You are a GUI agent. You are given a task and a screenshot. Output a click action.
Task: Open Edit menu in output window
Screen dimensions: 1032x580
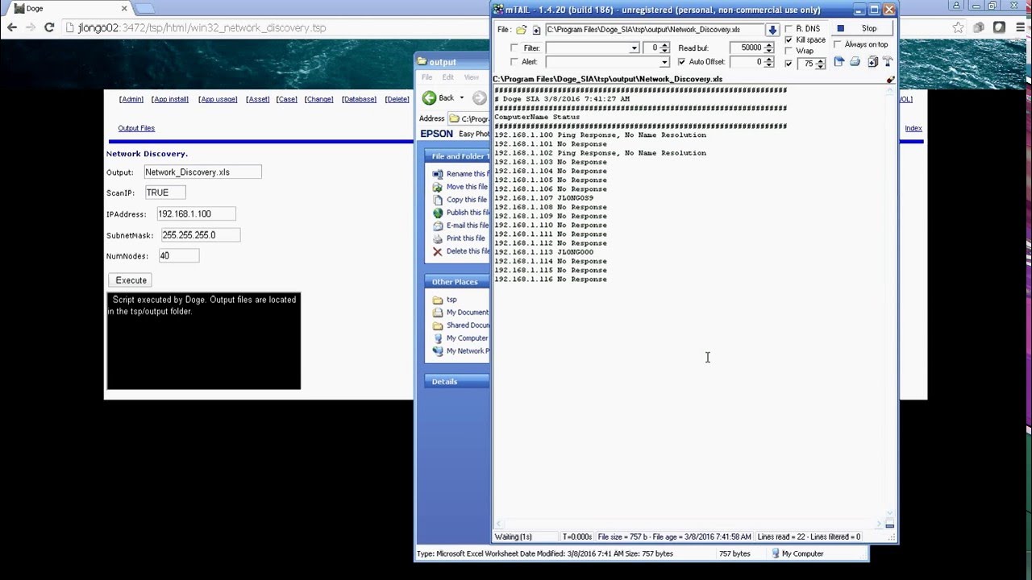[x=447, y=77]
